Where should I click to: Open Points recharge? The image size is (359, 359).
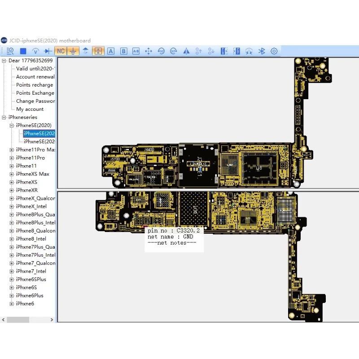tap(35, 85)
